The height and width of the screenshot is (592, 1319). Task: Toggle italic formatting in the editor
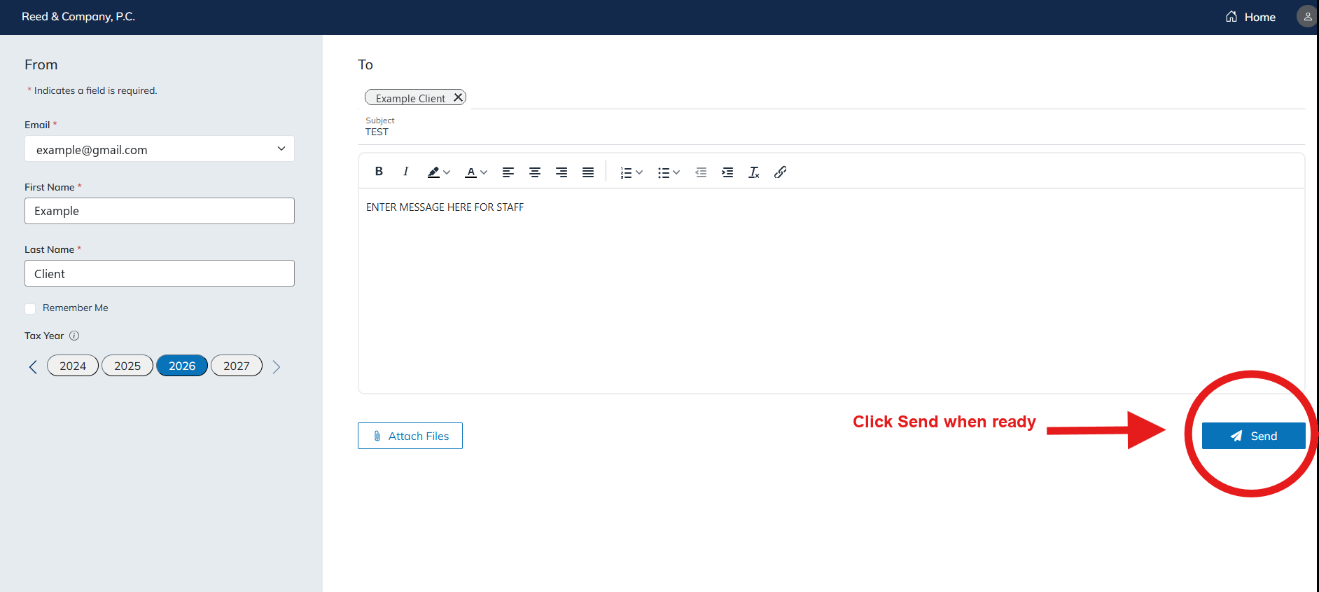(405, 172)
